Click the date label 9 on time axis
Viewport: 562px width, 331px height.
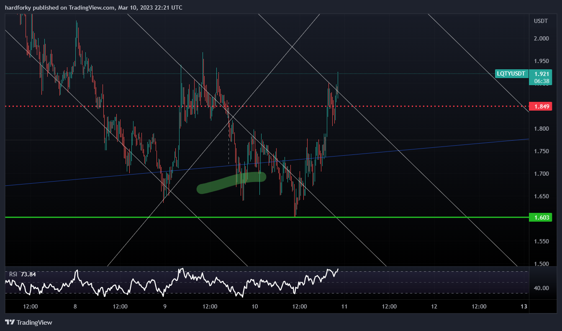point(165,306)
